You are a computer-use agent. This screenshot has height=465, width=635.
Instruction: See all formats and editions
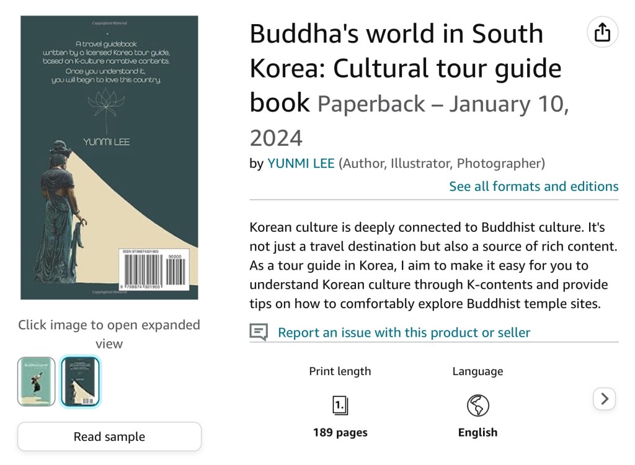click(x=533, y=187)
